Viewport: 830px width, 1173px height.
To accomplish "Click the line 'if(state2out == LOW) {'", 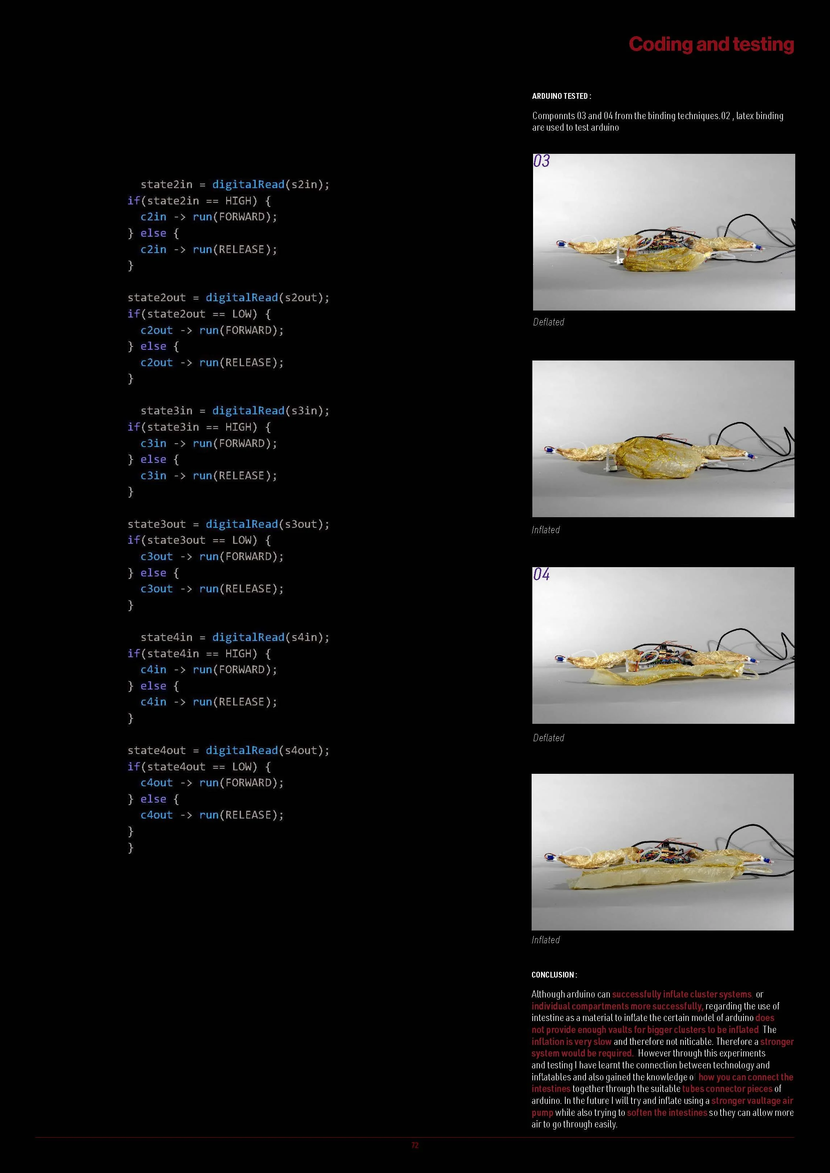I will [199, 314].
